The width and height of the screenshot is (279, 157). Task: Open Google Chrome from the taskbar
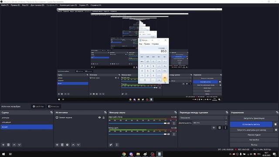[124, 154]
